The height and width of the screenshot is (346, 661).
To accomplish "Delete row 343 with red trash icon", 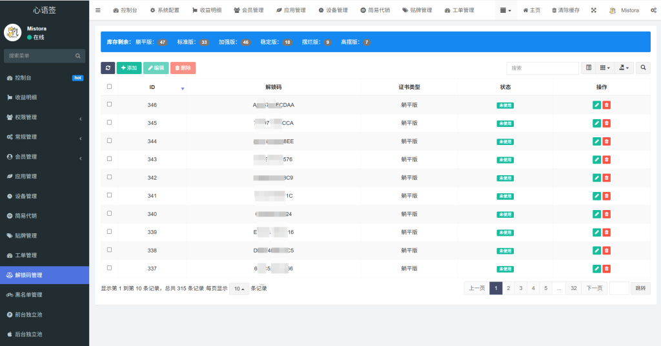I will tap(607, 160).
